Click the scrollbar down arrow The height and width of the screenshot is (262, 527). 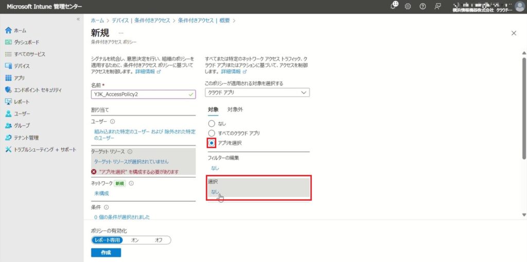523,215
